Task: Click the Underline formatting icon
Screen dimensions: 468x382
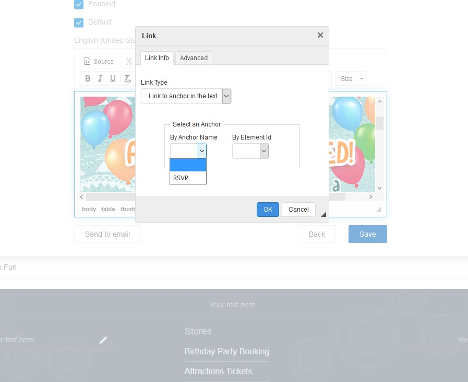Action: coord(113,79)
